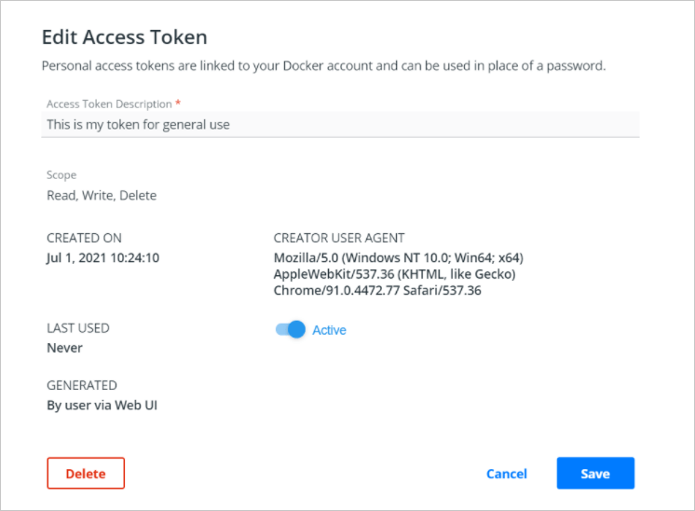This screenshot has width=695, height=511.
Task: Click the "GENERATED" label
Action: [82, 385]
